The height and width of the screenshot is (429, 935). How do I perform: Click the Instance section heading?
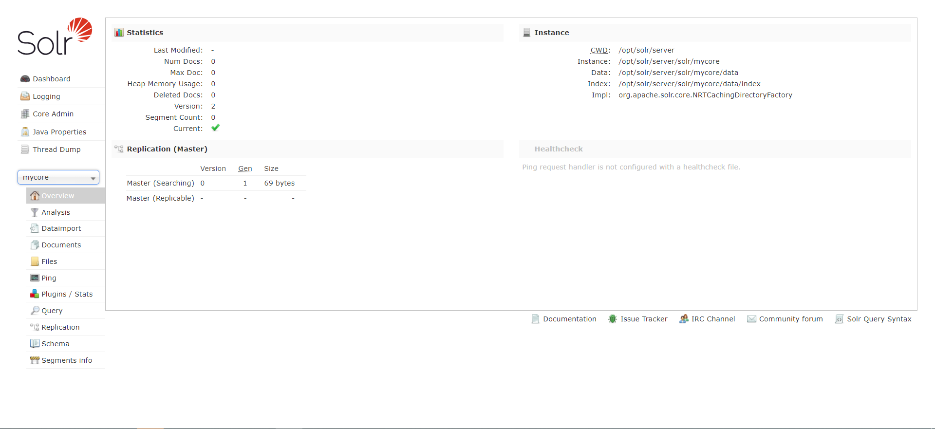(x=552, y=33)
